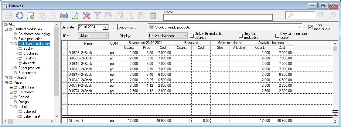Viewport: 341px width, 127px height.
Task: Select Label roll in the tree
Action: pyautogui.click(x=32, y=112)
